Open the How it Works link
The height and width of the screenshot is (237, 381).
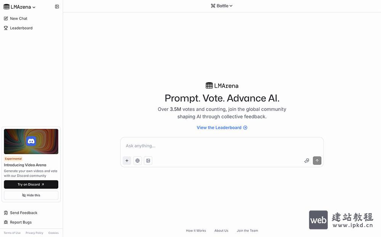196,231
